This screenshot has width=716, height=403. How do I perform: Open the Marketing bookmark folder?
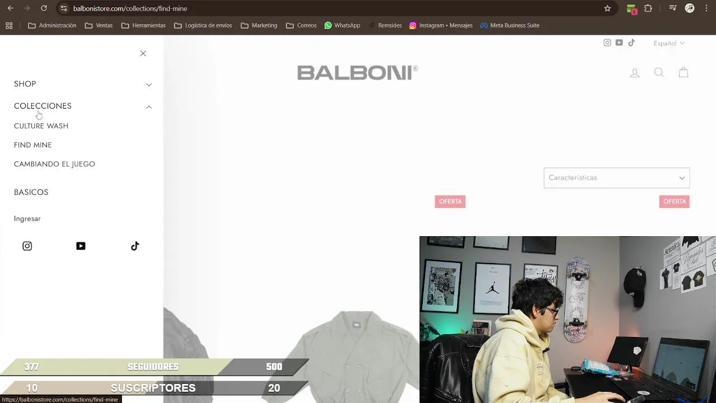258,25
